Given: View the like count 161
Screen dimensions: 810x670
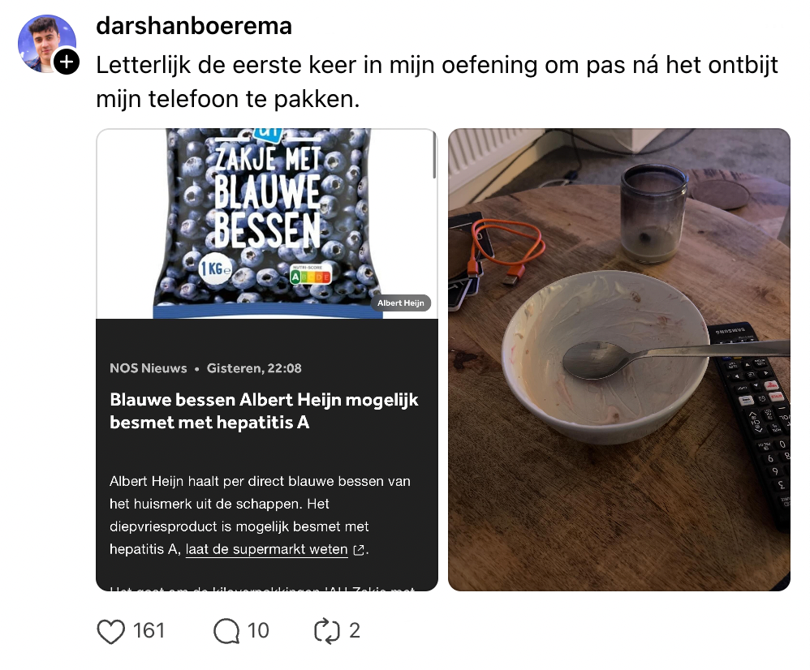Looking at the screenshot, I should coord(149,631).
